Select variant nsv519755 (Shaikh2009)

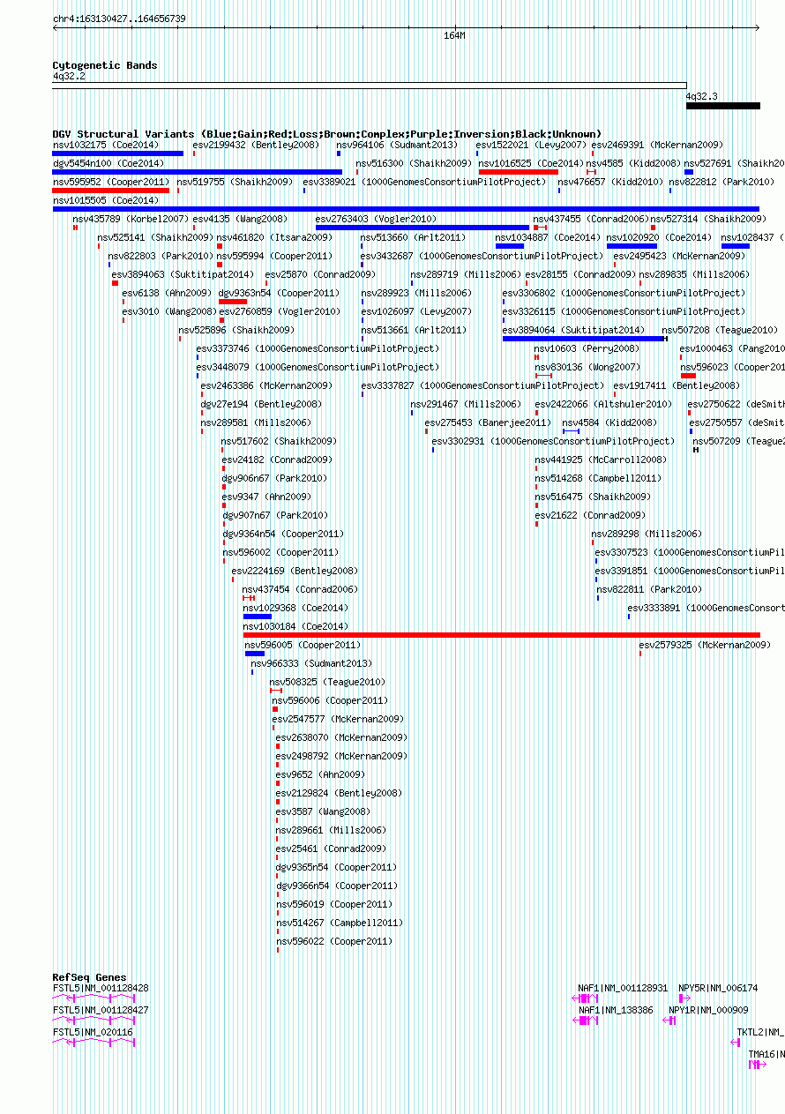(235, 182)
